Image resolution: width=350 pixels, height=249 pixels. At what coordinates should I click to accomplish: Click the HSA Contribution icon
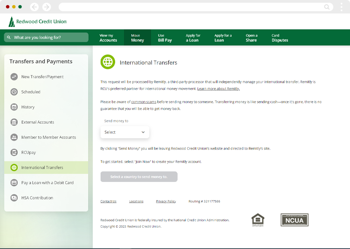coord(14,198)
